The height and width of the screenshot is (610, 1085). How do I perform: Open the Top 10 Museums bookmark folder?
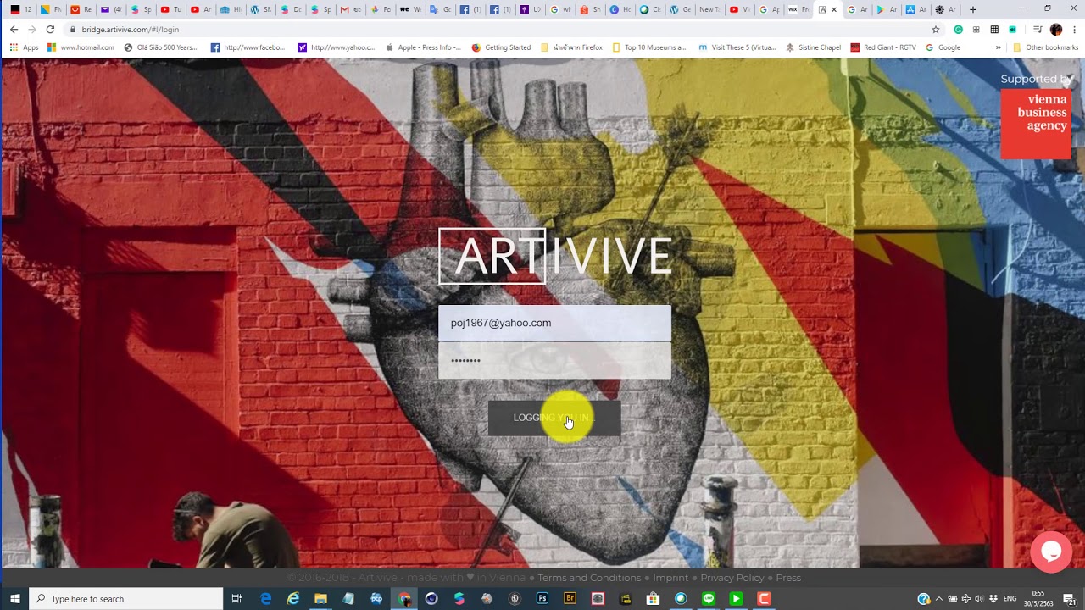point(649,47)
